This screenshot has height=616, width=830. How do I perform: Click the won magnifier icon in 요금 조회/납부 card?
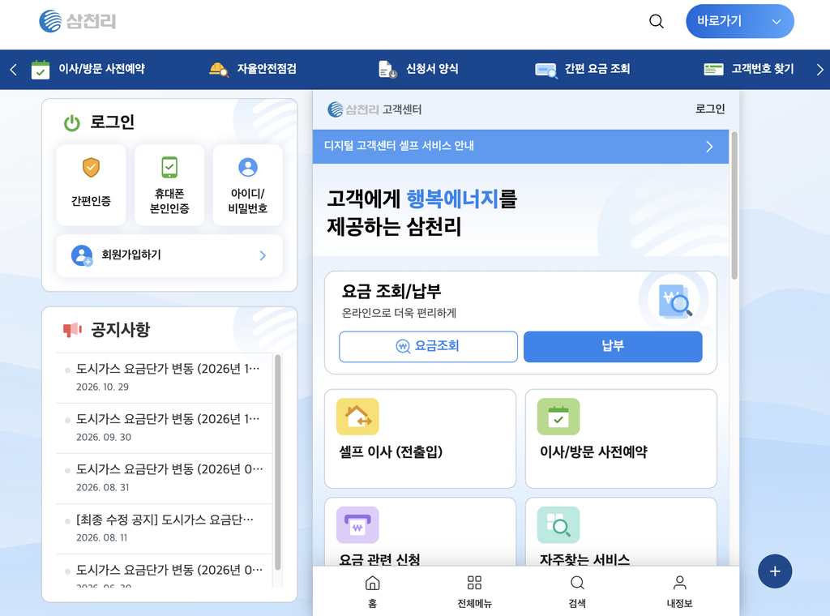[674, 302]
